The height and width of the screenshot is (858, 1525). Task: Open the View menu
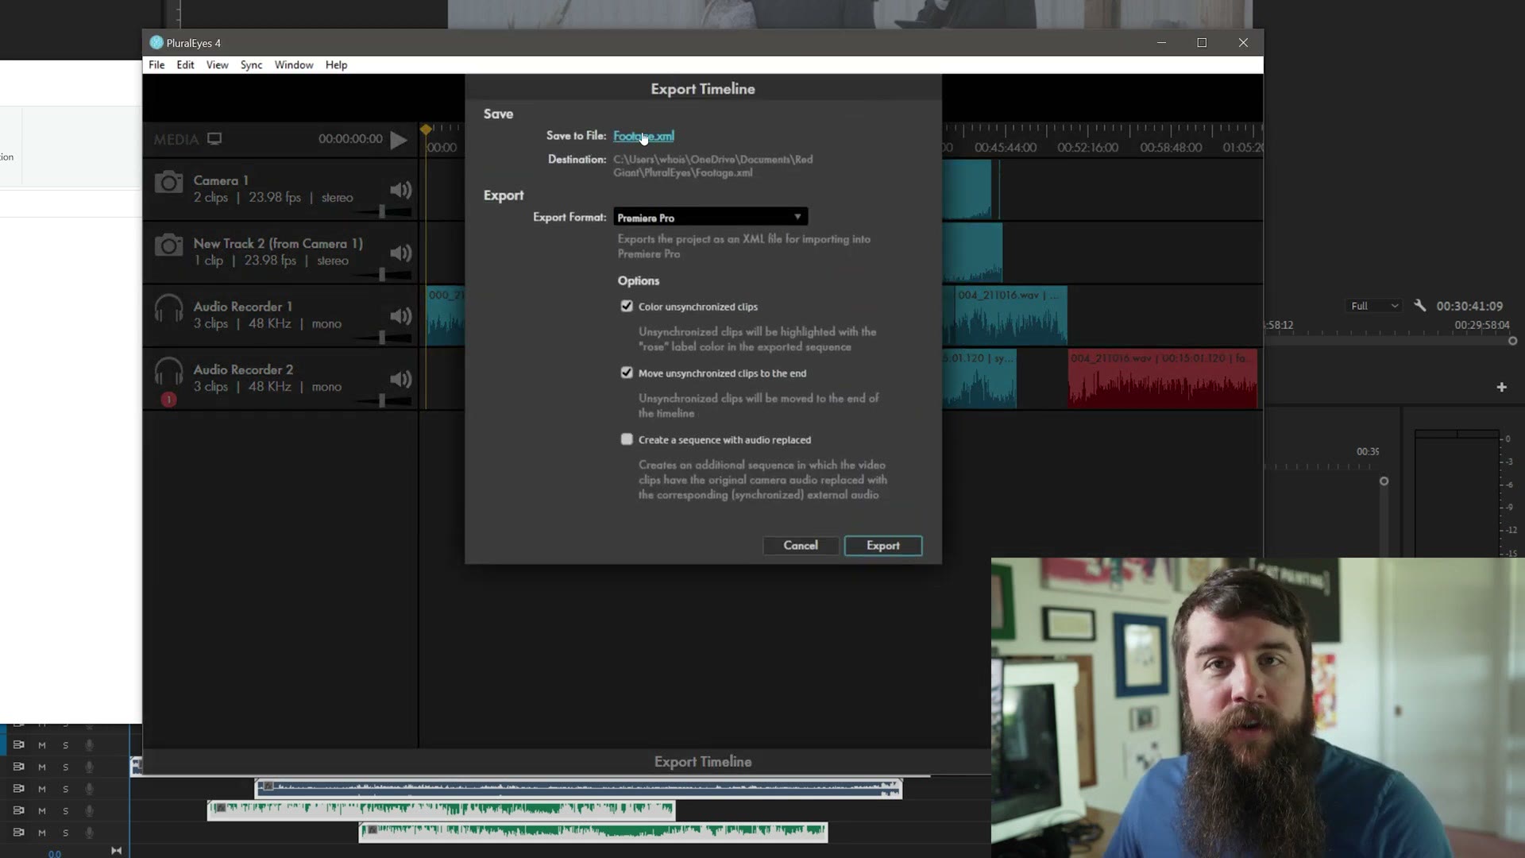[x=217, y=65]
